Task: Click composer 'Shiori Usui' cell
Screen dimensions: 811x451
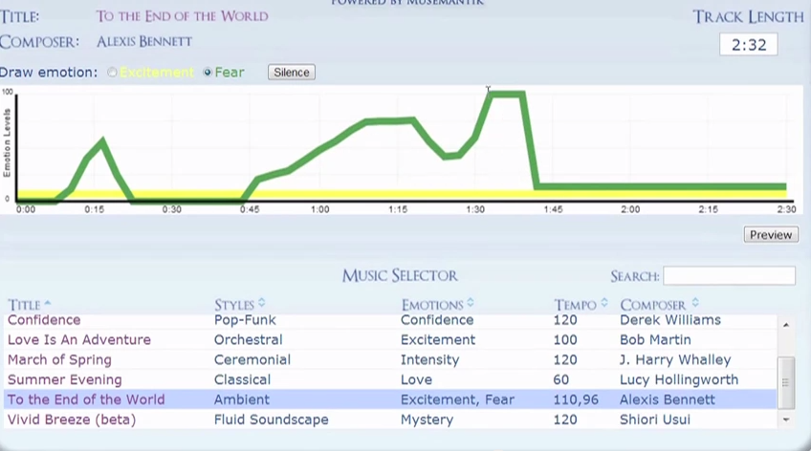Action: (x=655, y=419)
